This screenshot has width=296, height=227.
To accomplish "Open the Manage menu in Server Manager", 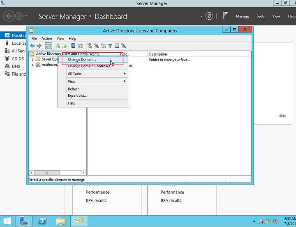I will 243,16.
